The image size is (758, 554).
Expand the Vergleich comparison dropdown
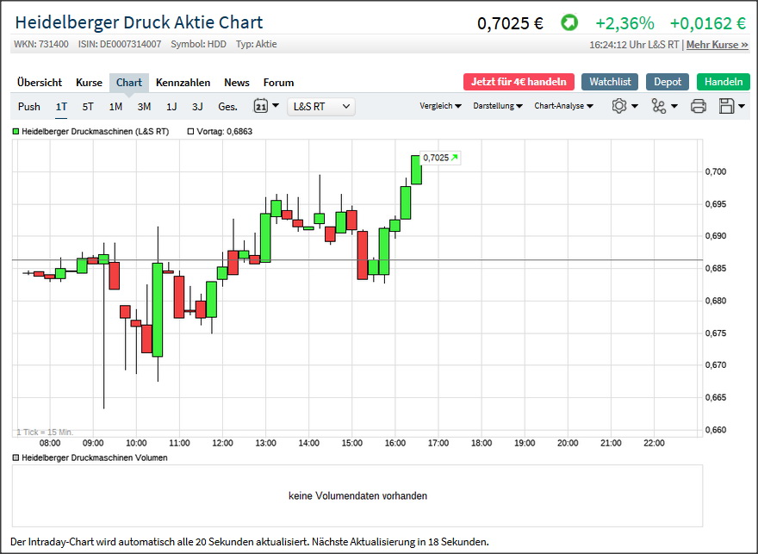tap(440, 106)
